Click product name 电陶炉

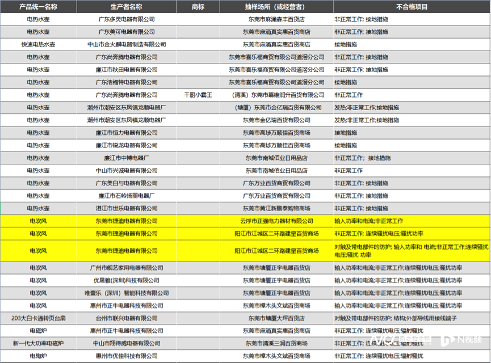point(38,356)
